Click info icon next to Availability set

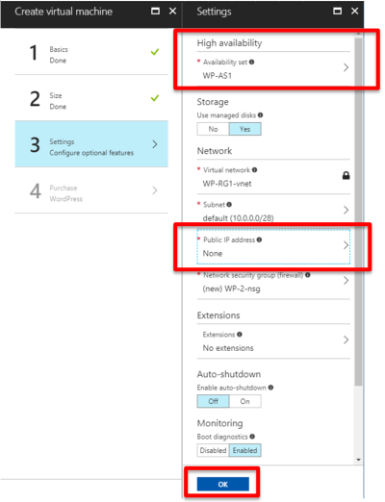(251, 62)
